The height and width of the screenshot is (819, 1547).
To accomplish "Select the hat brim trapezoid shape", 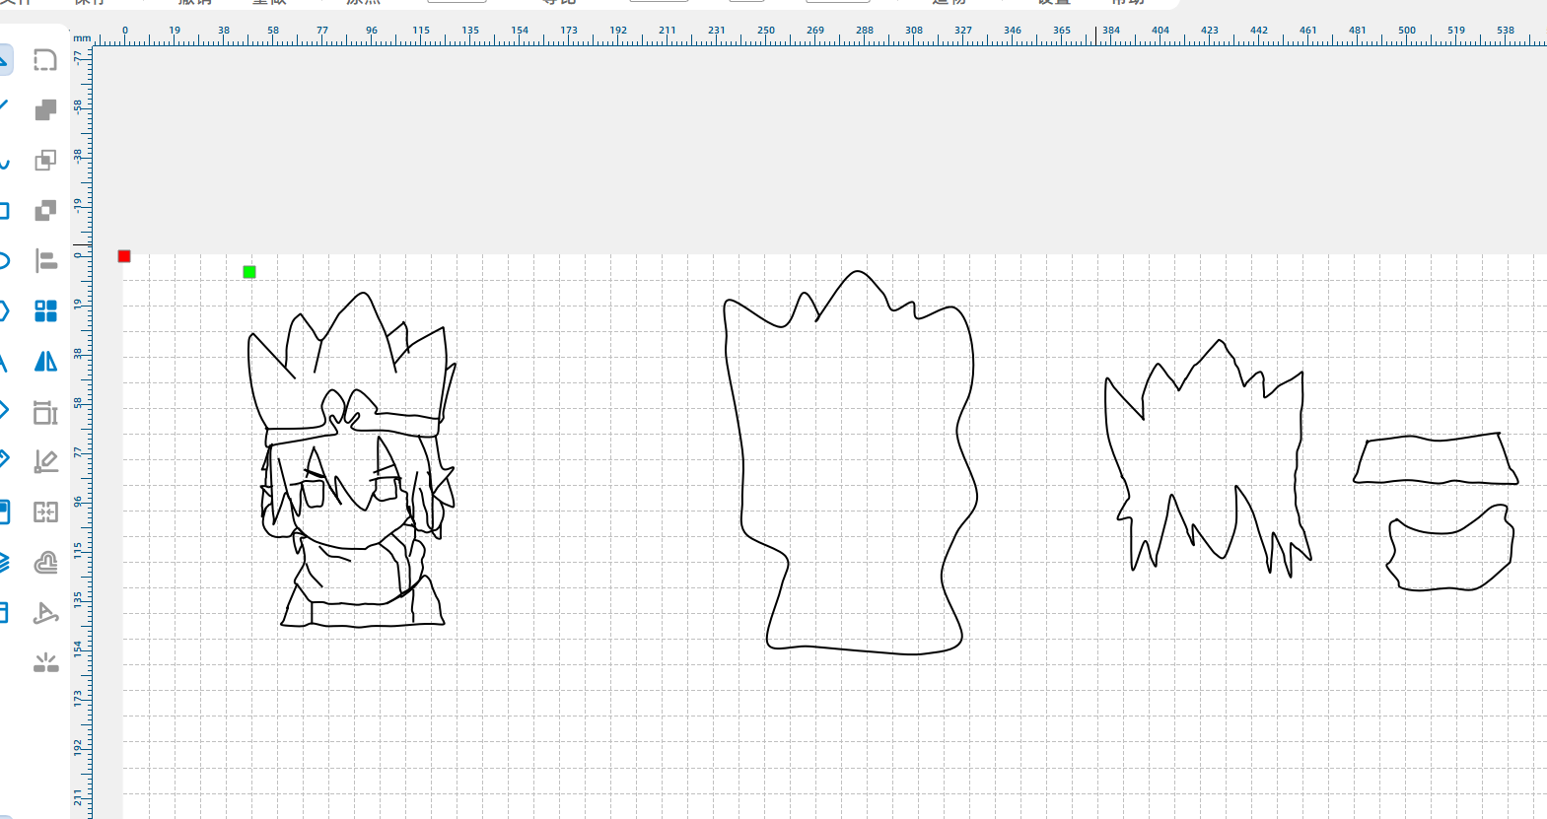I will coord(1436,459).
